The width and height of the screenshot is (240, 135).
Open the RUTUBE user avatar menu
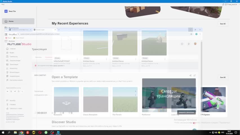195,44
